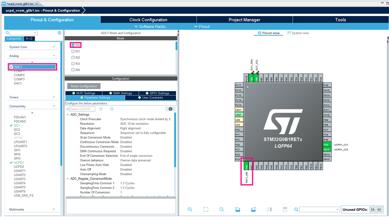Click the parameter list vertical scrollbar
Screen dimensions: 389x217
tap(175, 140)
